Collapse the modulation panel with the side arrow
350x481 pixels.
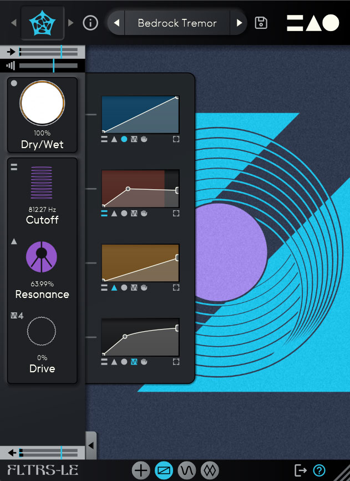pos(91,445)
